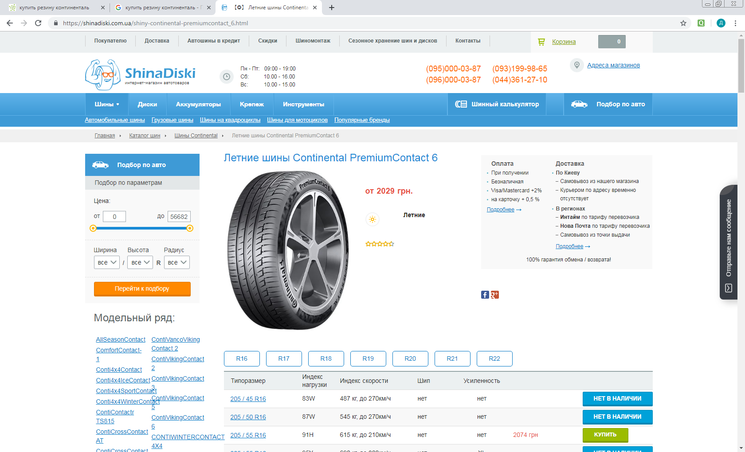Click the browser address bar URL
Viewport: 745px width, 452px height.
point(155,23)
